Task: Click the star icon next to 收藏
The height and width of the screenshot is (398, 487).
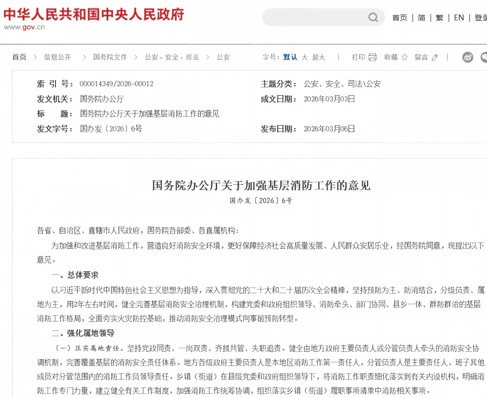Action: pos(404,57)
